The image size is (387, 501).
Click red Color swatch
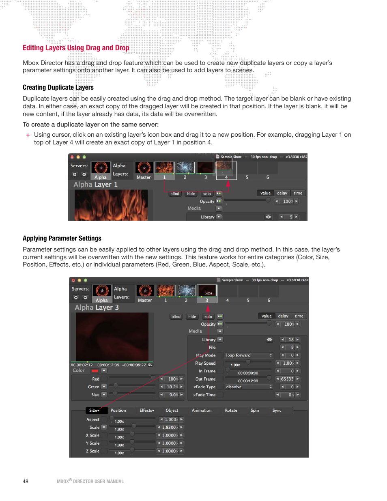[95, 371]
